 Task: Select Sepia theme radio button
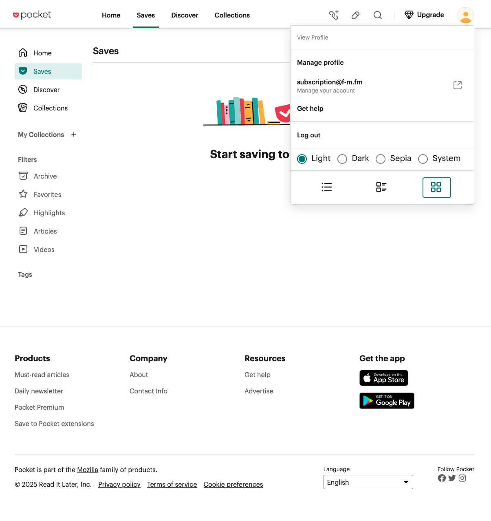(381, 159)
